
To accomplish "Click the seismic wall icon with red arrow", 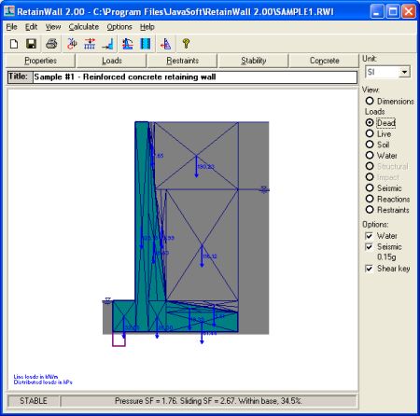I will pos(165,44).
